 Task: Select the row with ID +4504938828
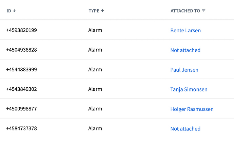tap(117, 50)
